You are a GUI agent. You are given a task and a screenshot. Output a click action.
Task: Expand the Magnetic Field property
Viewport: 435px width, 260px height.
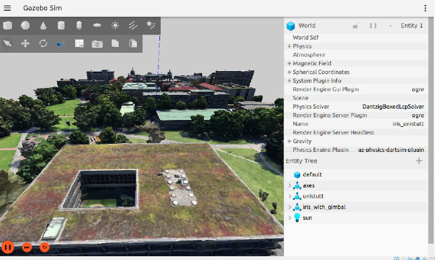click(289, 63)
